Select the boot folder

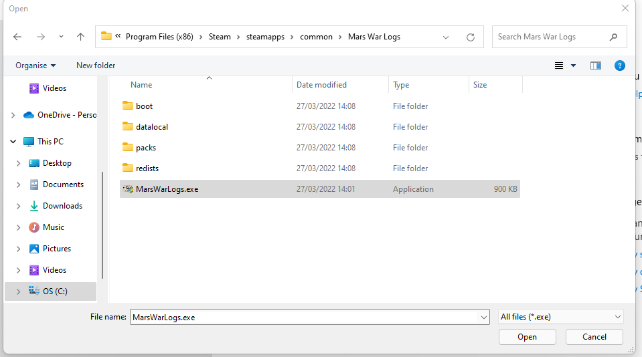pyautogui.click(x=320, y=106)
